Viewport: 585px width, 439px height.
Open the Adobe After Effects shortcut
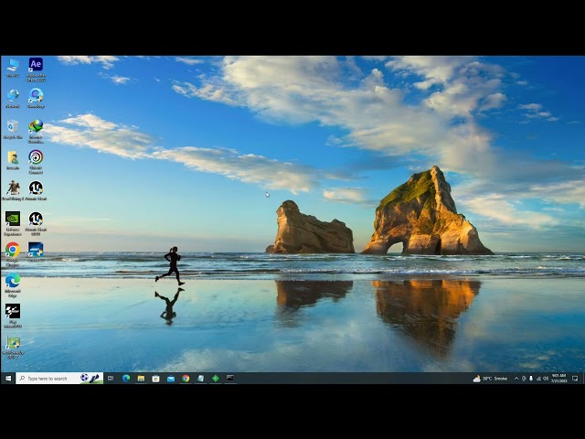pos(36,70)
